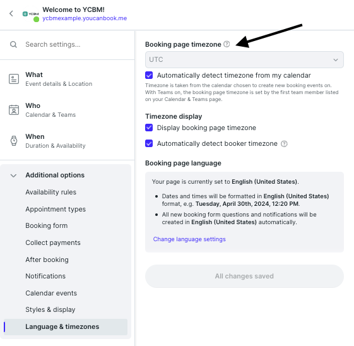Screen dimensions: 354x346
Task: Click the YCBM profile logo icon
Action: point(30,14)
